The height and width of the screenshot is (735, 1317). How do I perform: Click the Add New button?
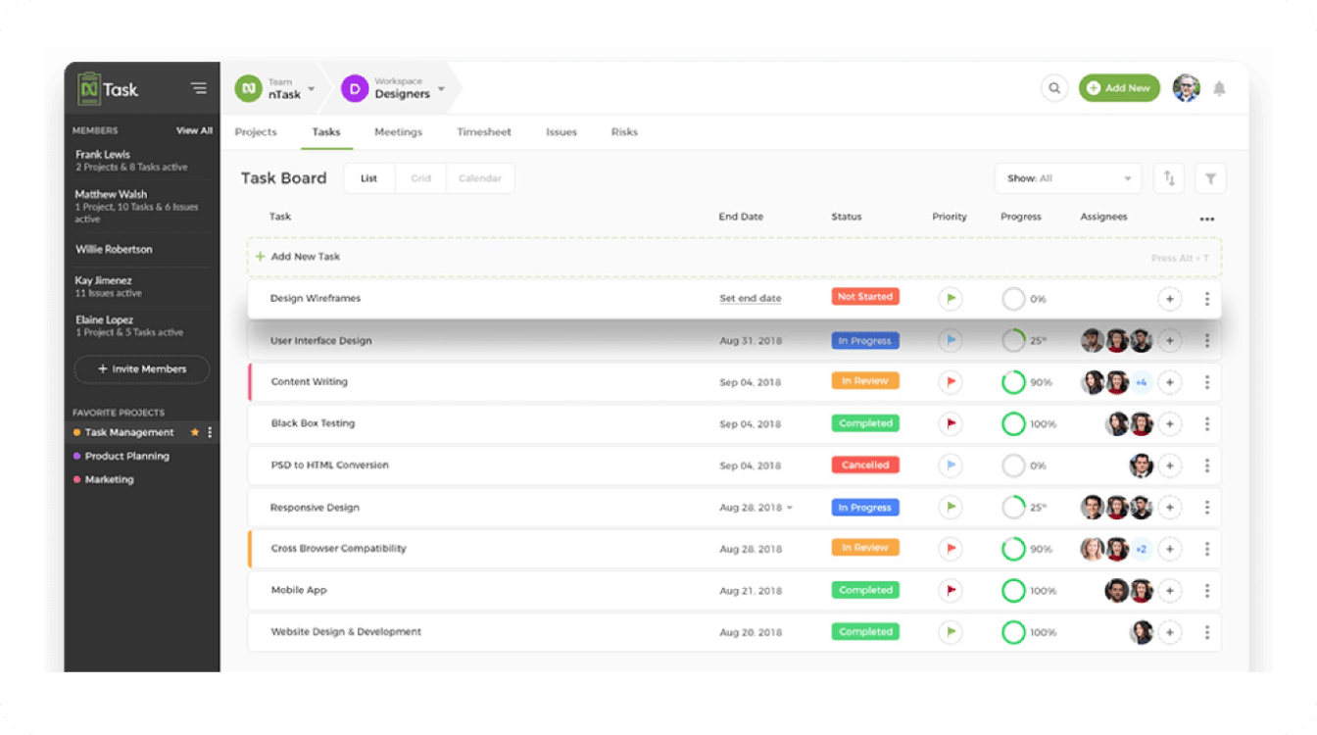click(1119, 88)
